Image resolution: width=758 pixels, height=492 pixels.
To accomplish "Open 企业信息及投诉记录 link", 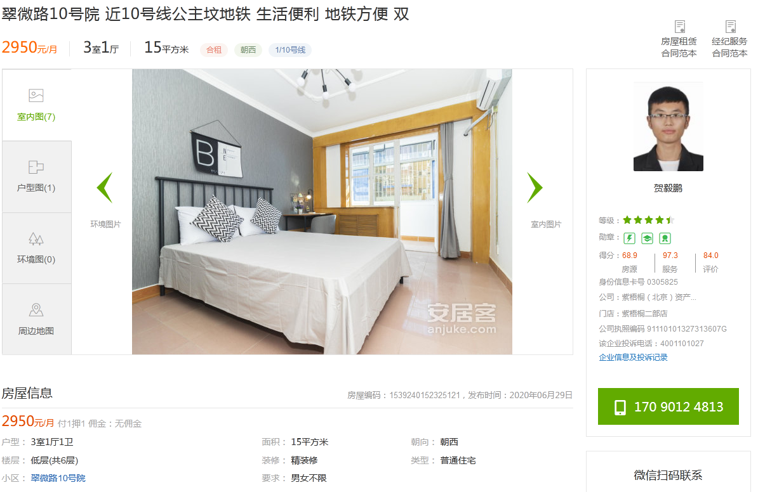I will click(633, 358).
